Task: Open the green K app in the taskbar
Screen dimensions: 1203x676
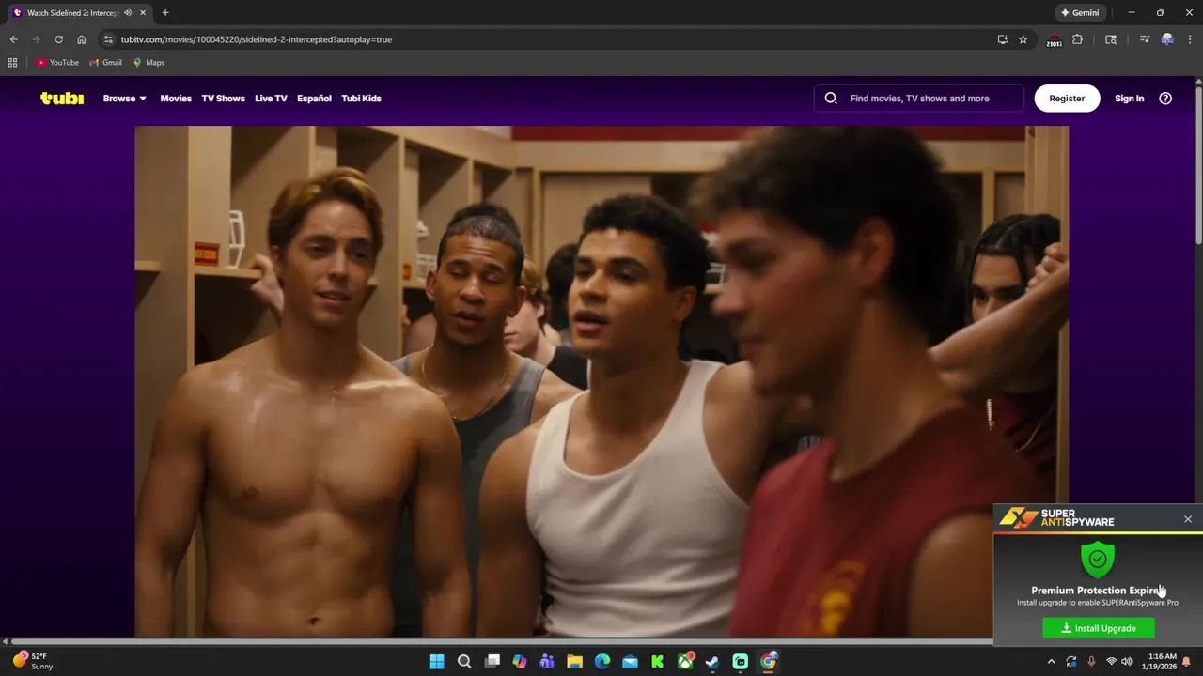Action: click(x=658, y=661)
